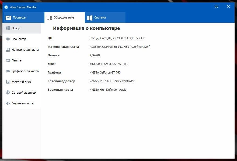Click the Память label in overview
This screenshot has width=237, height=161.
pos(54,55)
